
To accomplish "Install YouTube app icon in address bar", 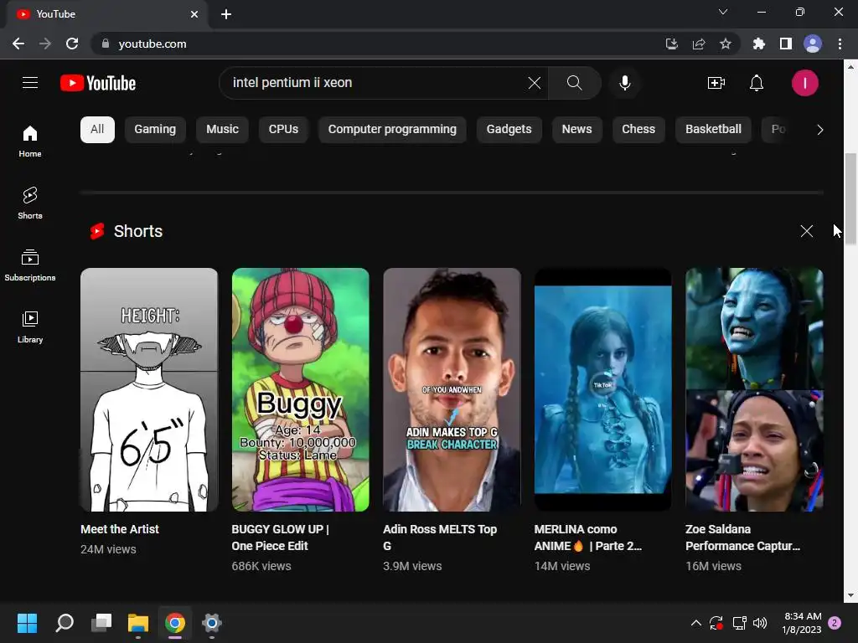I will click(x=672, y=44).
